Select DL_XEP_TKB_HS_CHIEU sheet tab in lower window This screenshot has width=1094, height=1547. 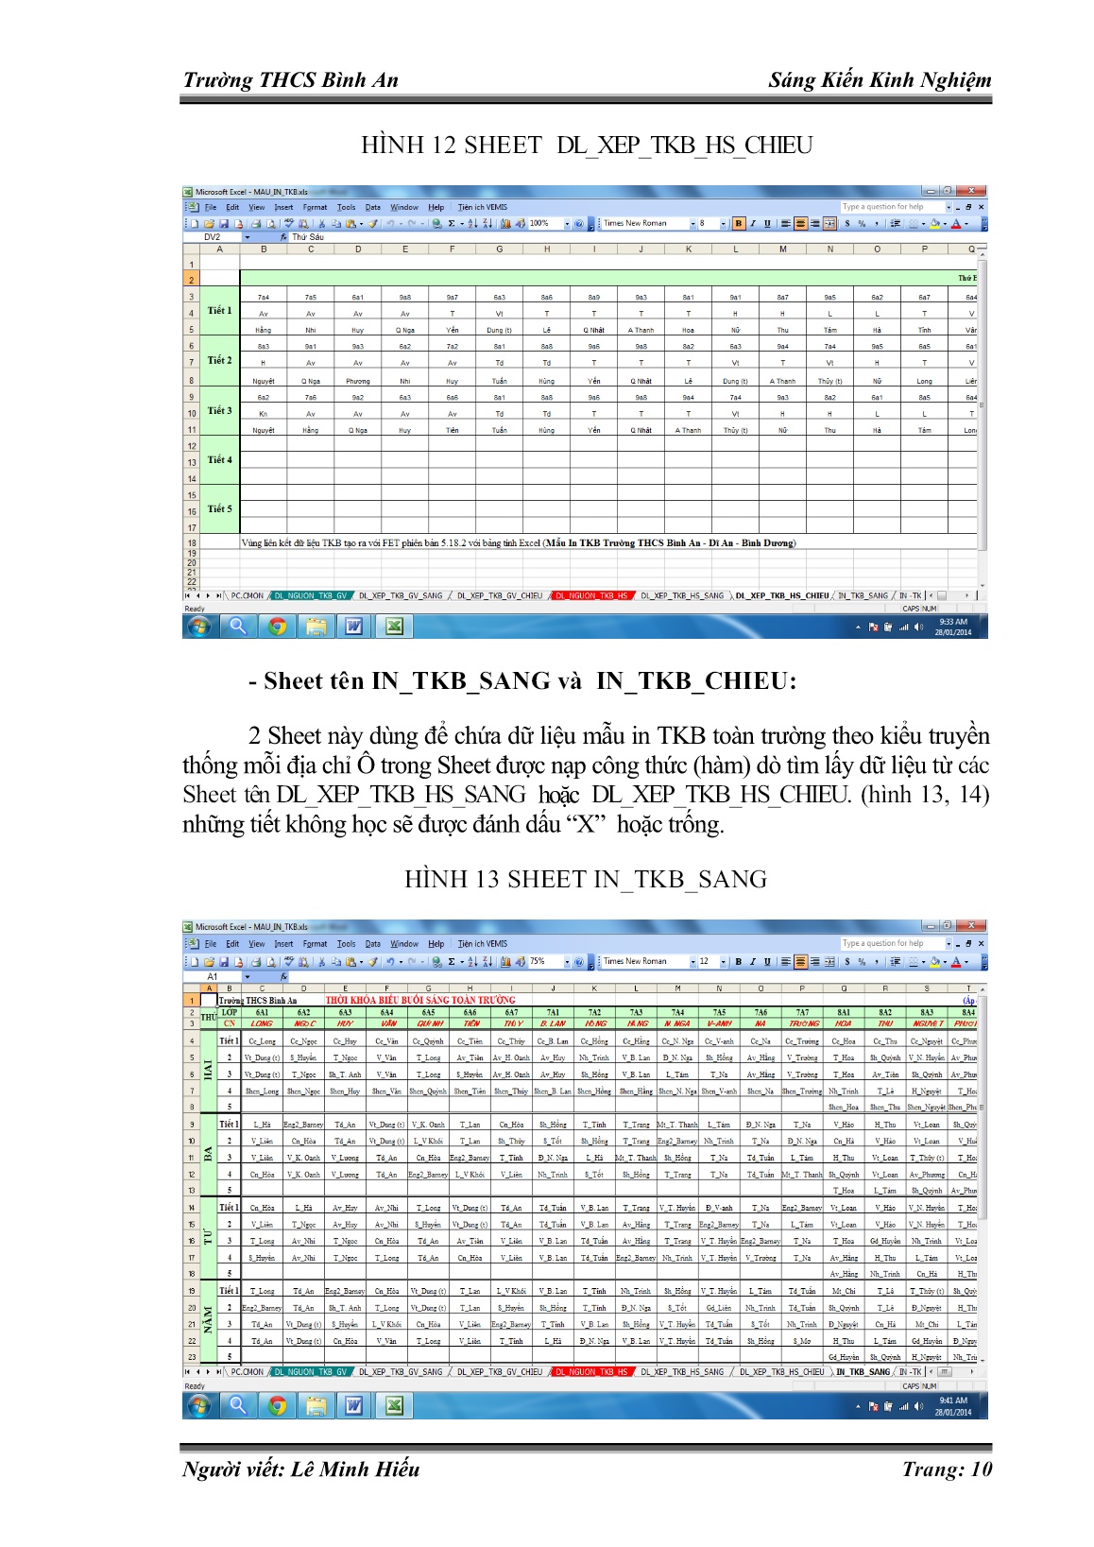coord(781,1371)
